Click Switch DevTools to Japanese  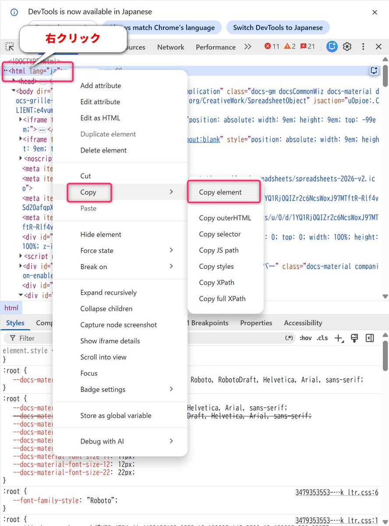click(x=278, y=28)
